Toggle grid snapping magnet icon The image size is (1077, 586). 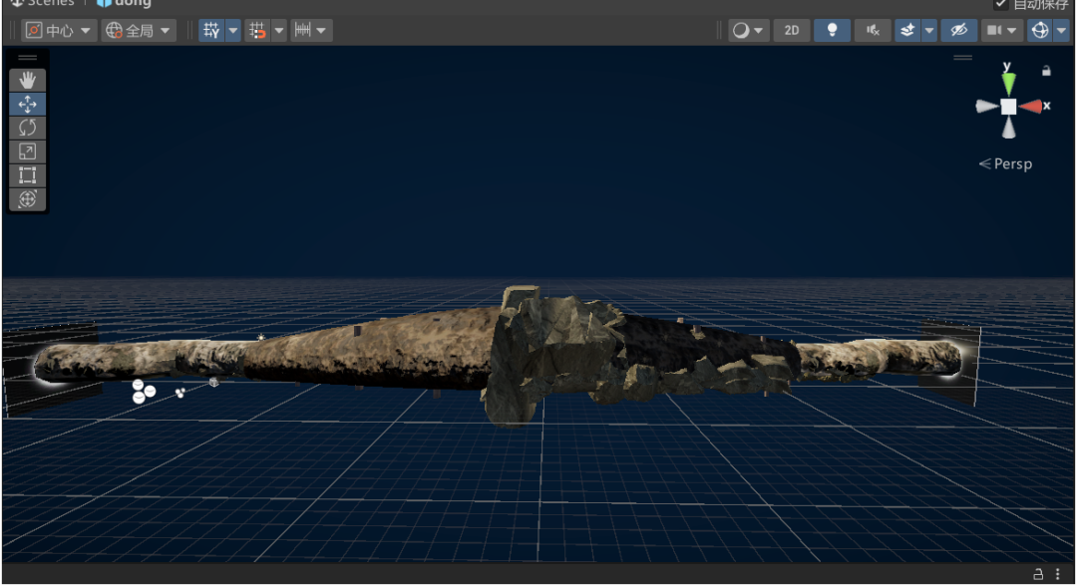click(x=257, y=30)
